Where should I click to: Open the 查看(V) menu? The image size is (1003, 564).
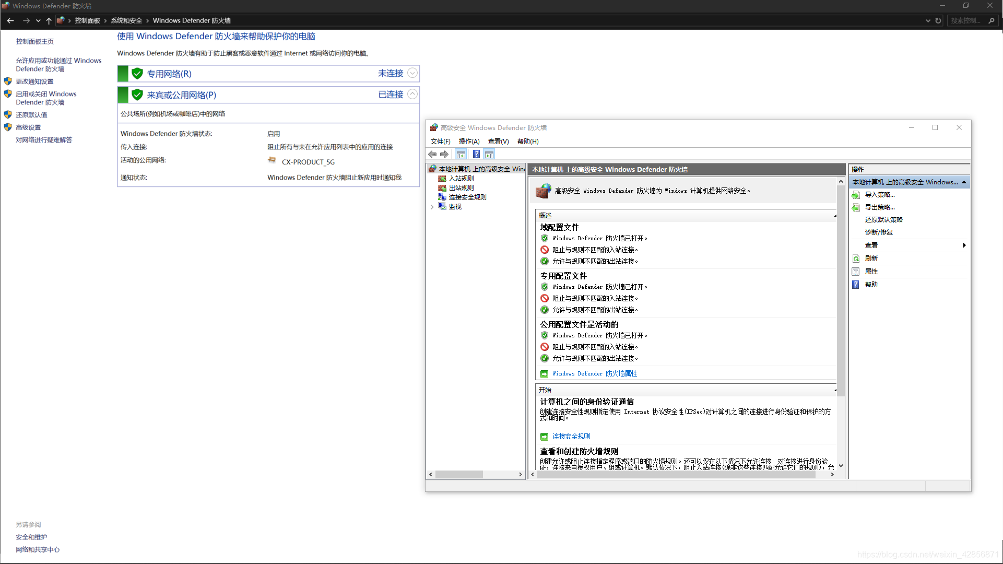(x=498, y=141)
